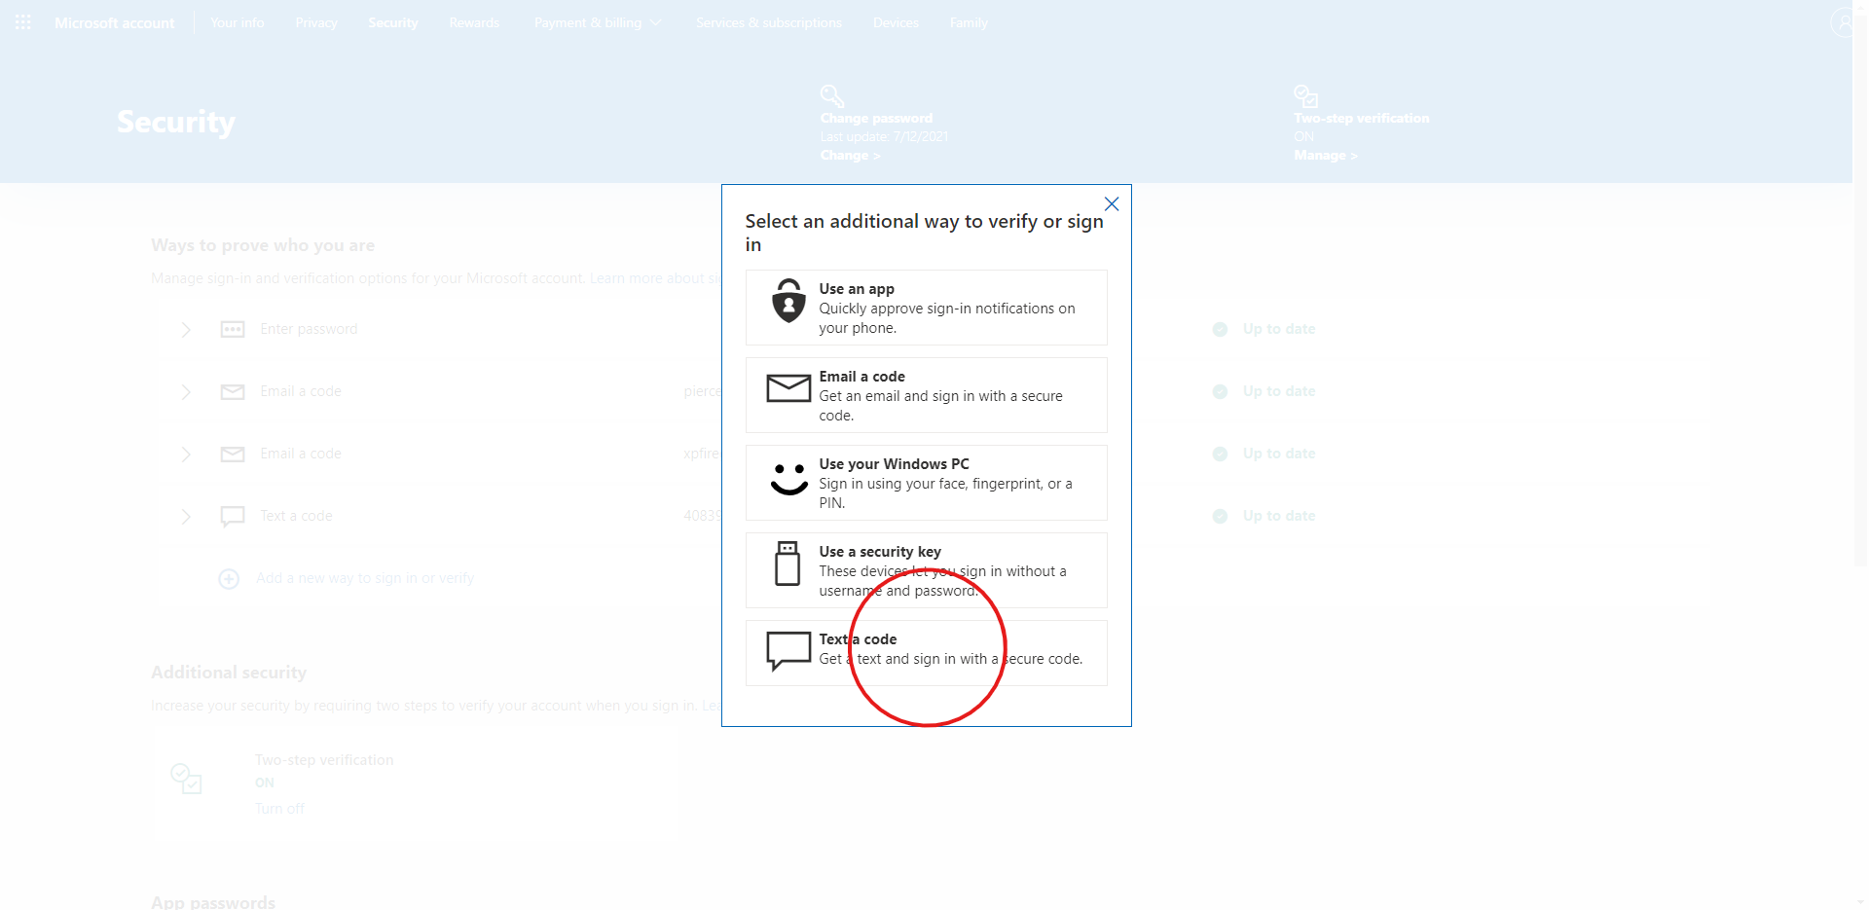Choose the Use your Windows PC option
The height and width of the screenshot is (910, 1869).
927,483
